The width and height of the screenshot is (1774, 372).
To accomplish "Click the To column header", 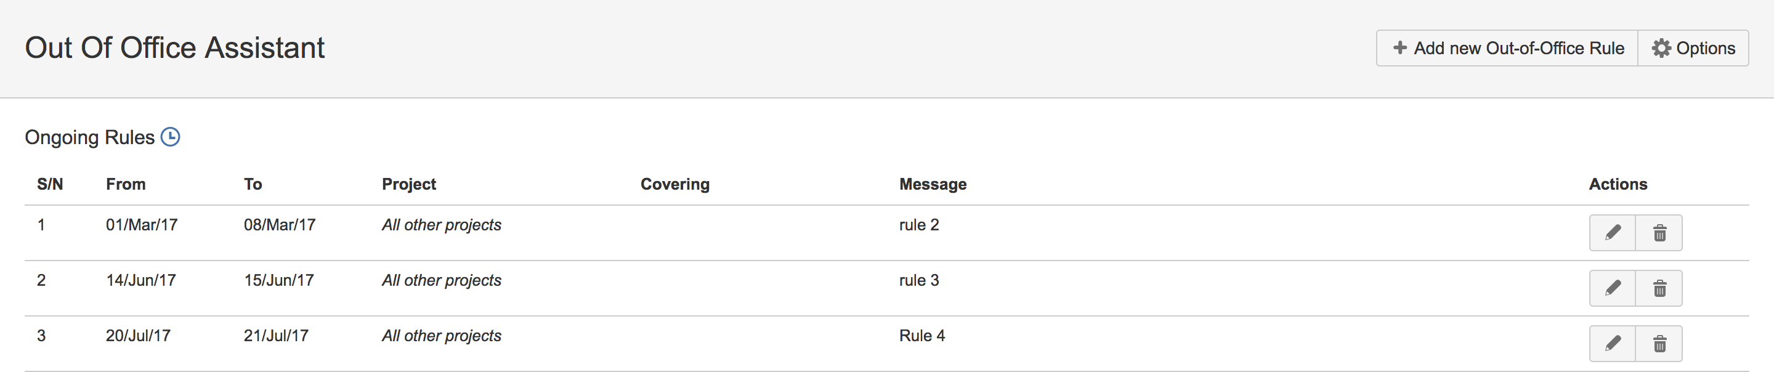I will 253,184.
